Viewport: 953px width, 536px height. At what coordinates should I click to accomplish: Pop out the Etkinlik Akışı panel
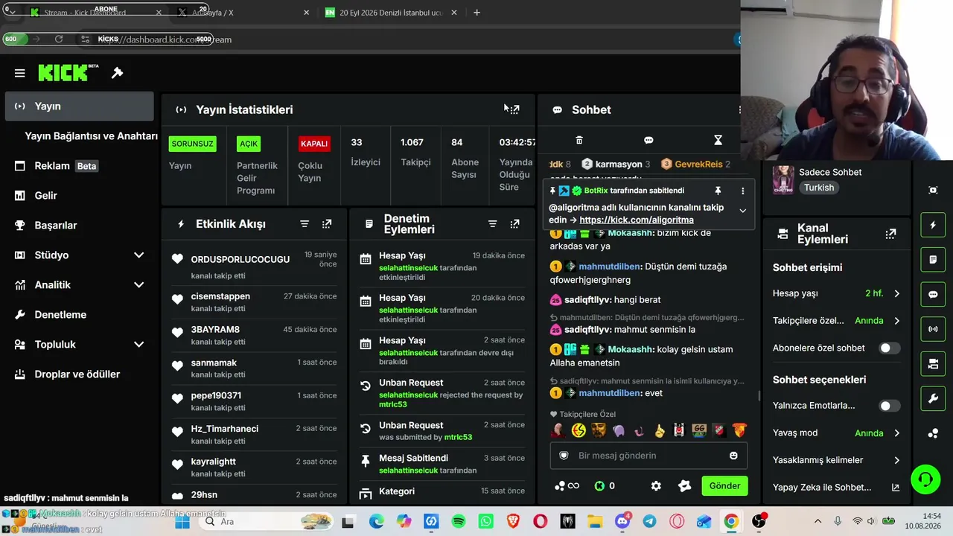[327, 224]
